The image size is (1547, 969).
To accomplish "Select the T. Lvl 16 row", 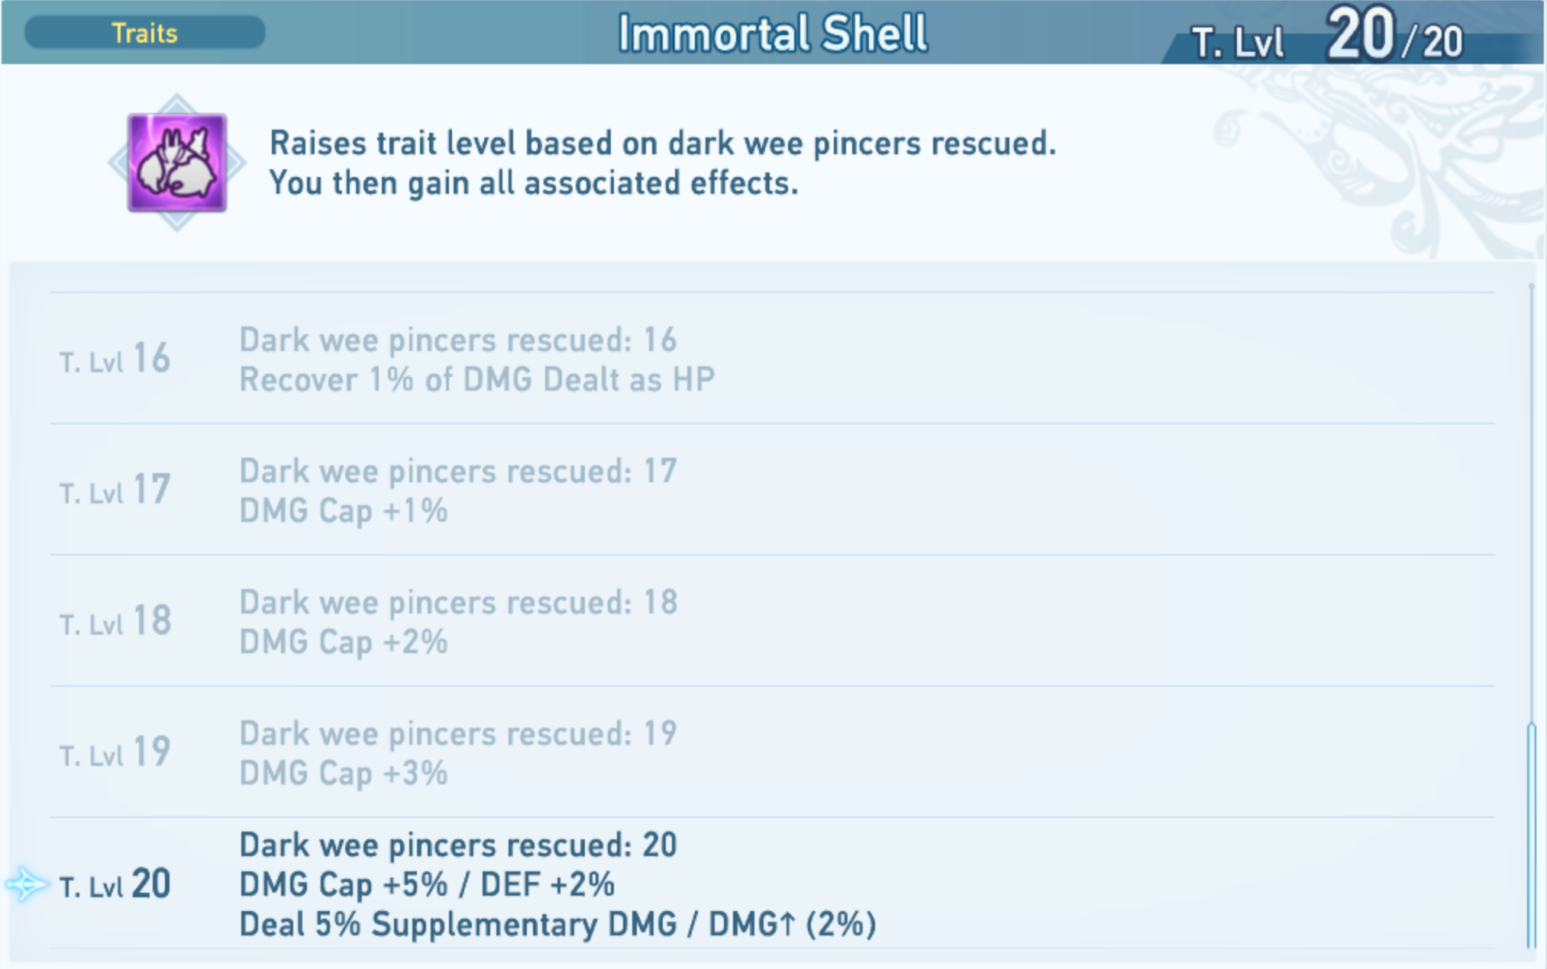I will point(772,359).
